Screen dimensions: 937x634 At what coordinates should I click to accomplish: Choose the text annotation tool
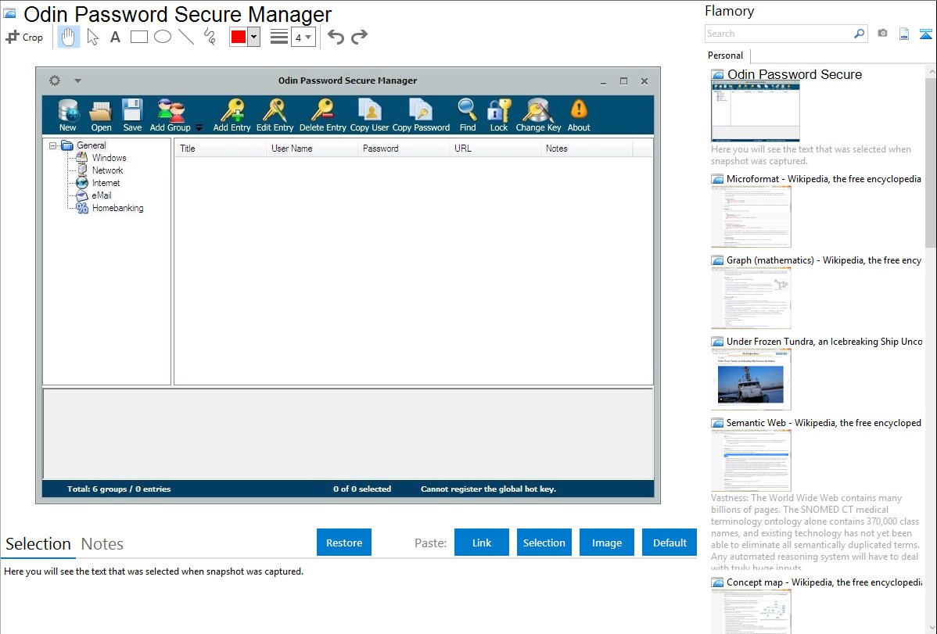(115, 37)
